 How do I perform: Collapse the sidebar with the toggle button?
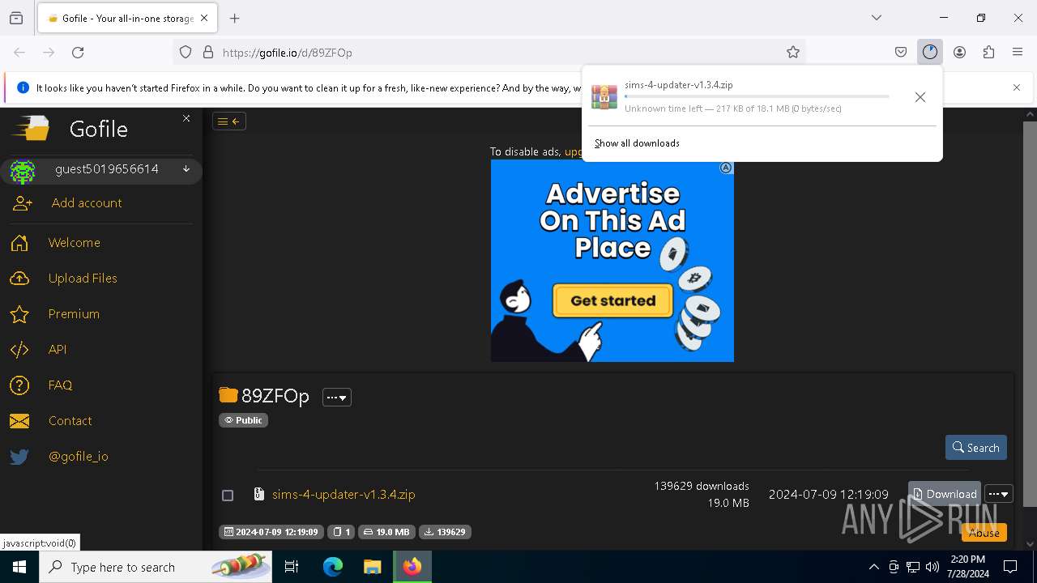pyautogui.click(x=229, y=121)
